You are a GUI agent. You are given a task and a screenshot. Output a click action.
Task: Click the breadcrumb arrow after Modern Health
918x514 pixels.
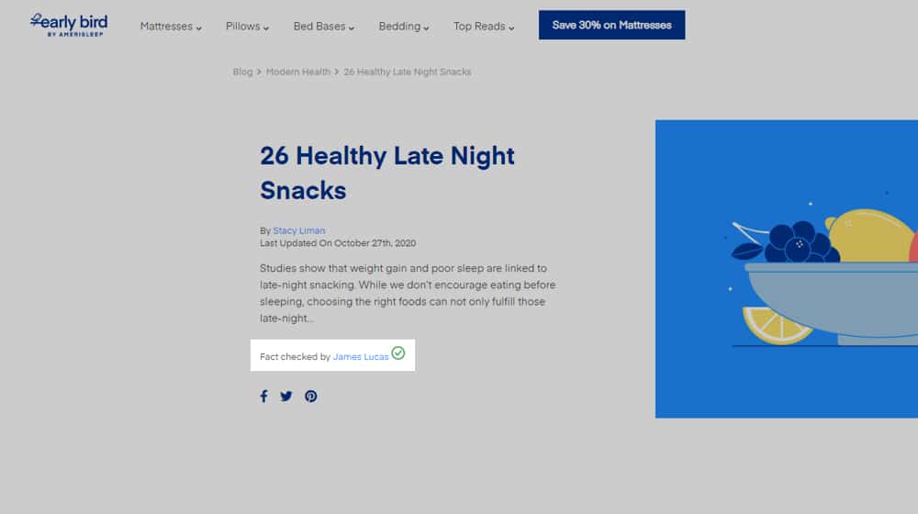[337, 72]
